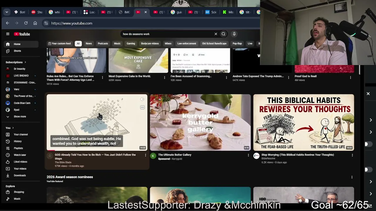The width and height of the screenshot is (376, 211).
Task: Open the browser home page icon
Action: click(35, 23)
